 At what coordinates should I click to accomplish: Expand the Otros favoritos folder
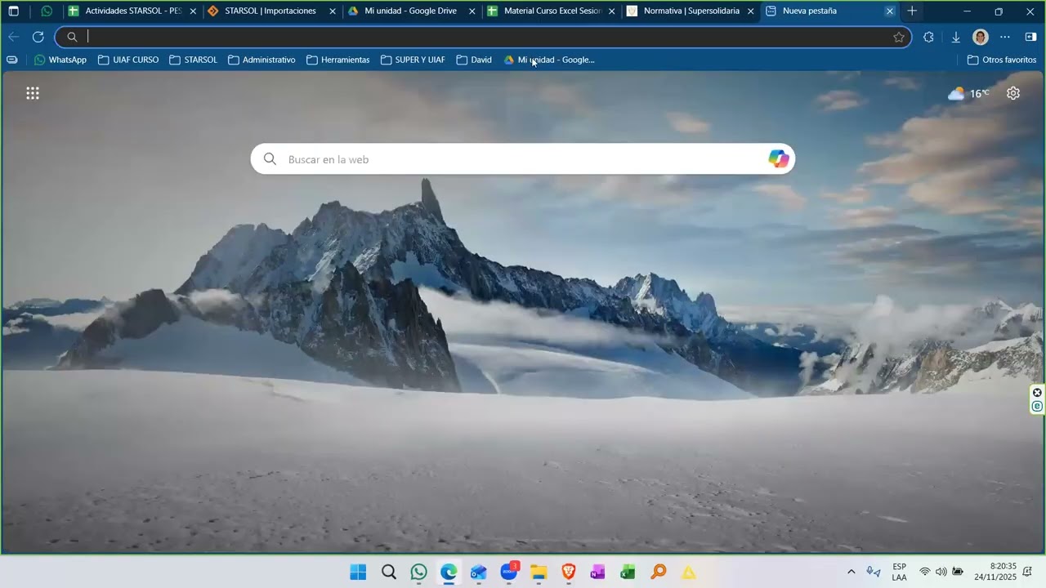[1002, 60]
